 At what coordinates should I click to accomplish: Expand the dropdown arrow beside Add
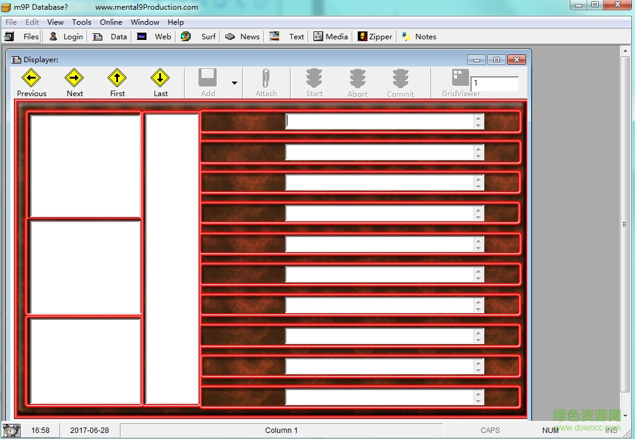234,83
